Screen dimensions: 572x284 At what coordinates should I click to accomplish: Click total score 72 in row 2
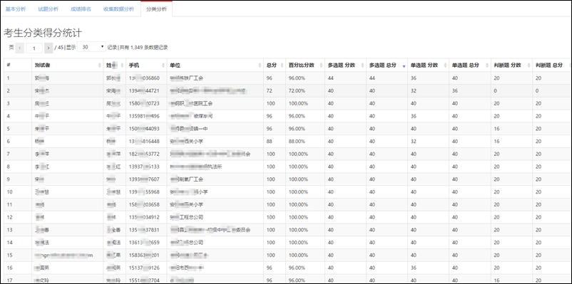pos(270,90)
